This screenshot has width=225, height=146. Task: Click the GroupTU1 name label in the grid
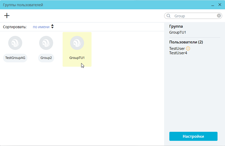tap(77, 58)
